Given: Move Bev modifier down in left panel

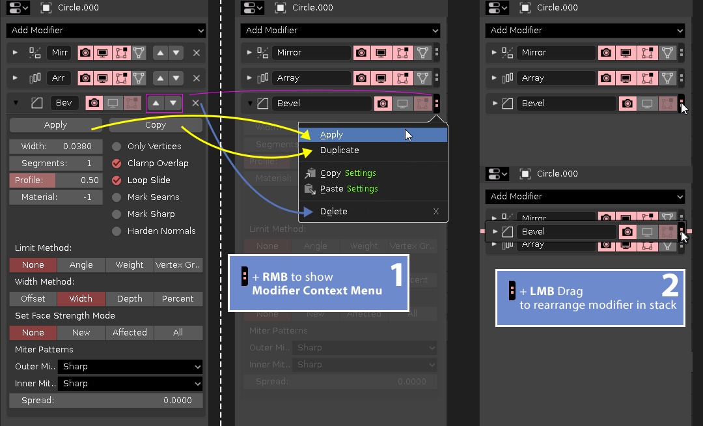Looking at the screenshot, I should (173, 103).
